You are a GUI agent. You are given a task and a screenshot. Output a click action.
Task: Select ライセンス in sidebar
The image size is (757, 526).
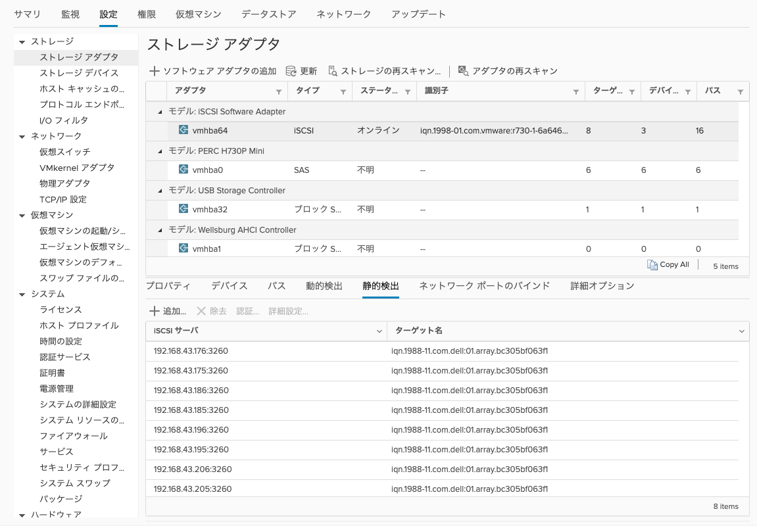(61, 310)
